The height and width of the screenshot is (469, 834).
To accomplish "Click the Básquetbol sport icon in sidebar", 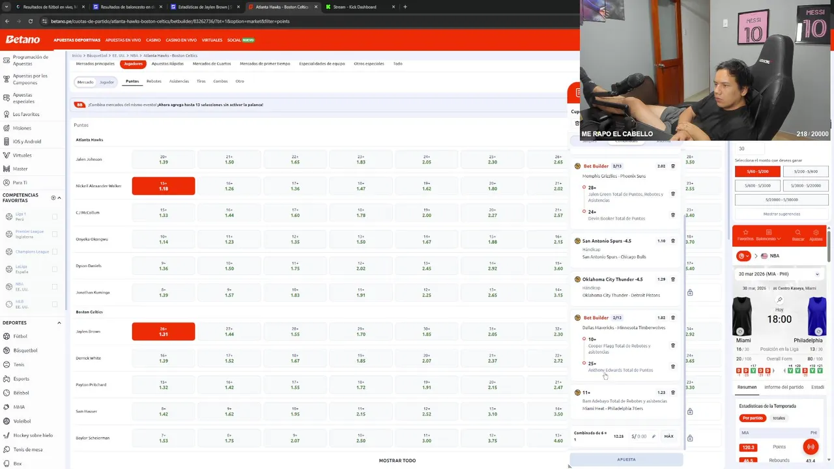I will click(x=6, y=350).
